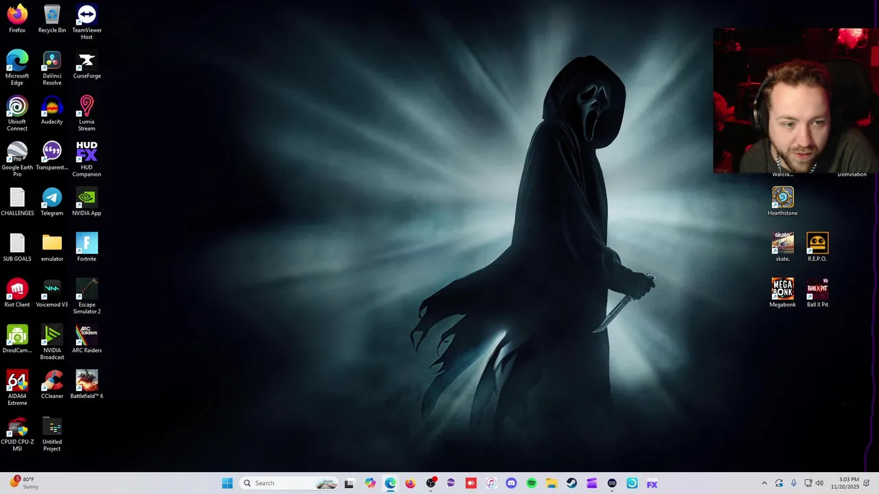
Task: Launch R.E.P.O. shortcut
Action: [x=817, y=247]
